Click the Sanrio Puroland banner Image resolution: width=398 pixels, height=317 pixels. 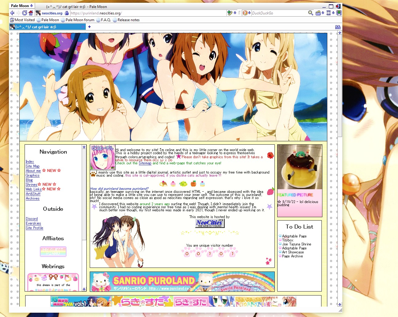[x=182, y=281]
